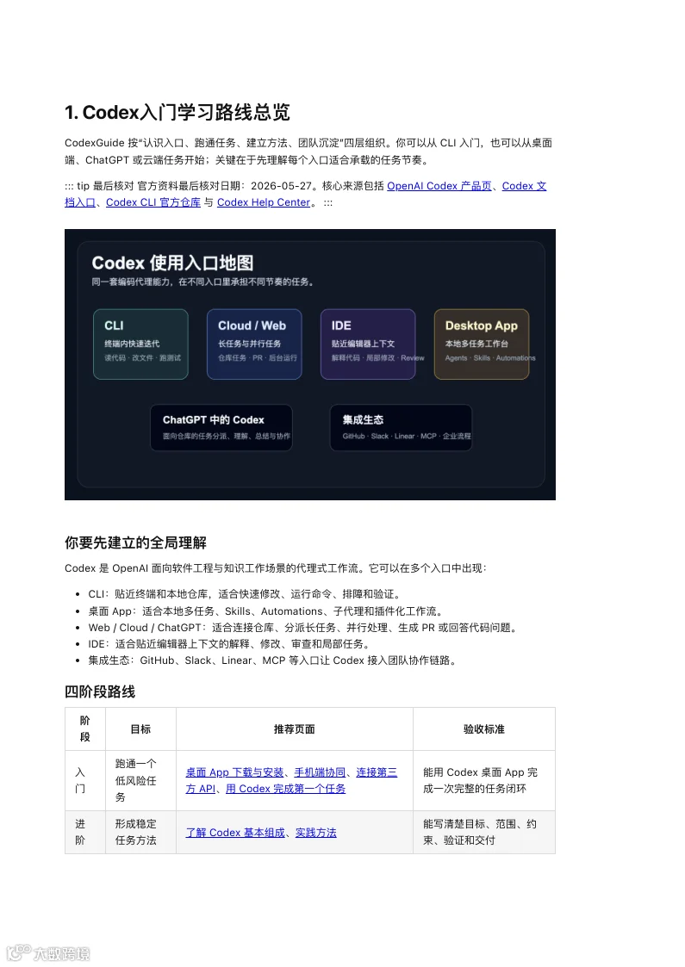The image size is (685, 967).
Task: Click the 集成生态 card
Action: [402, 427]
